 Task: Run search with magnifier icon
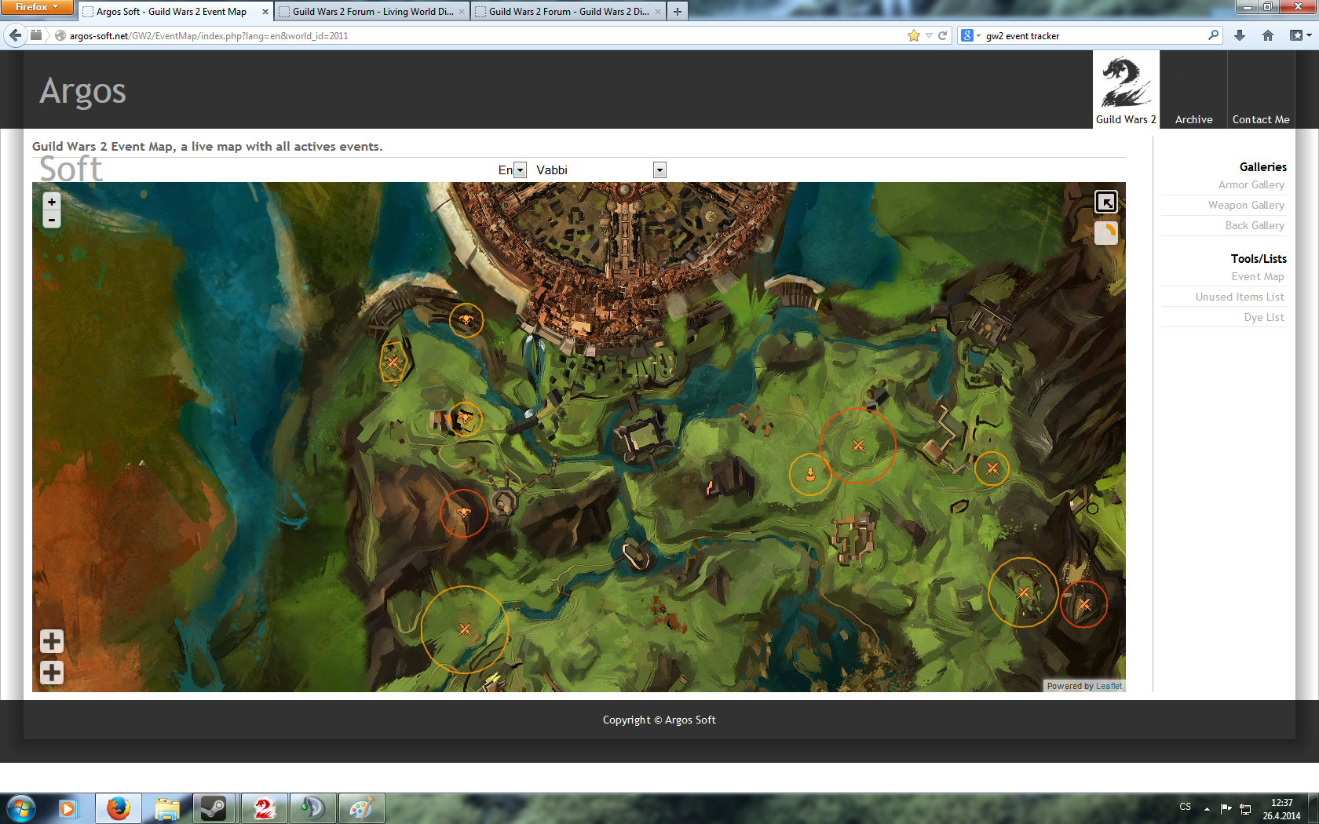[x=1213, y=35]
